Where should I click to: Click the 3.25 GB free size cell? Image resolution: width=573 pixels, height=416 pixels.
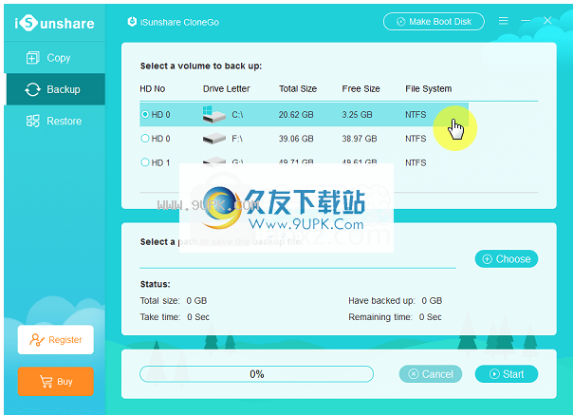(357, 115)
